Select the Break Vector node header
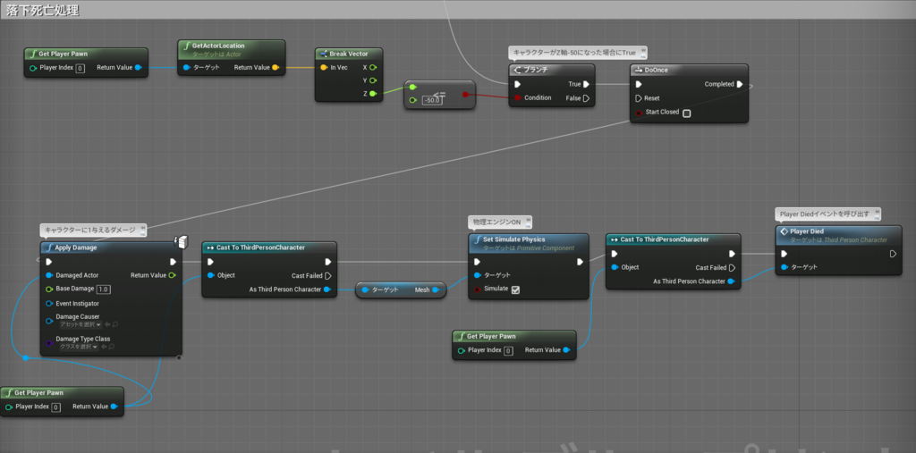The image size is (916, 453). pyautogui.click(x=350, y=54)
